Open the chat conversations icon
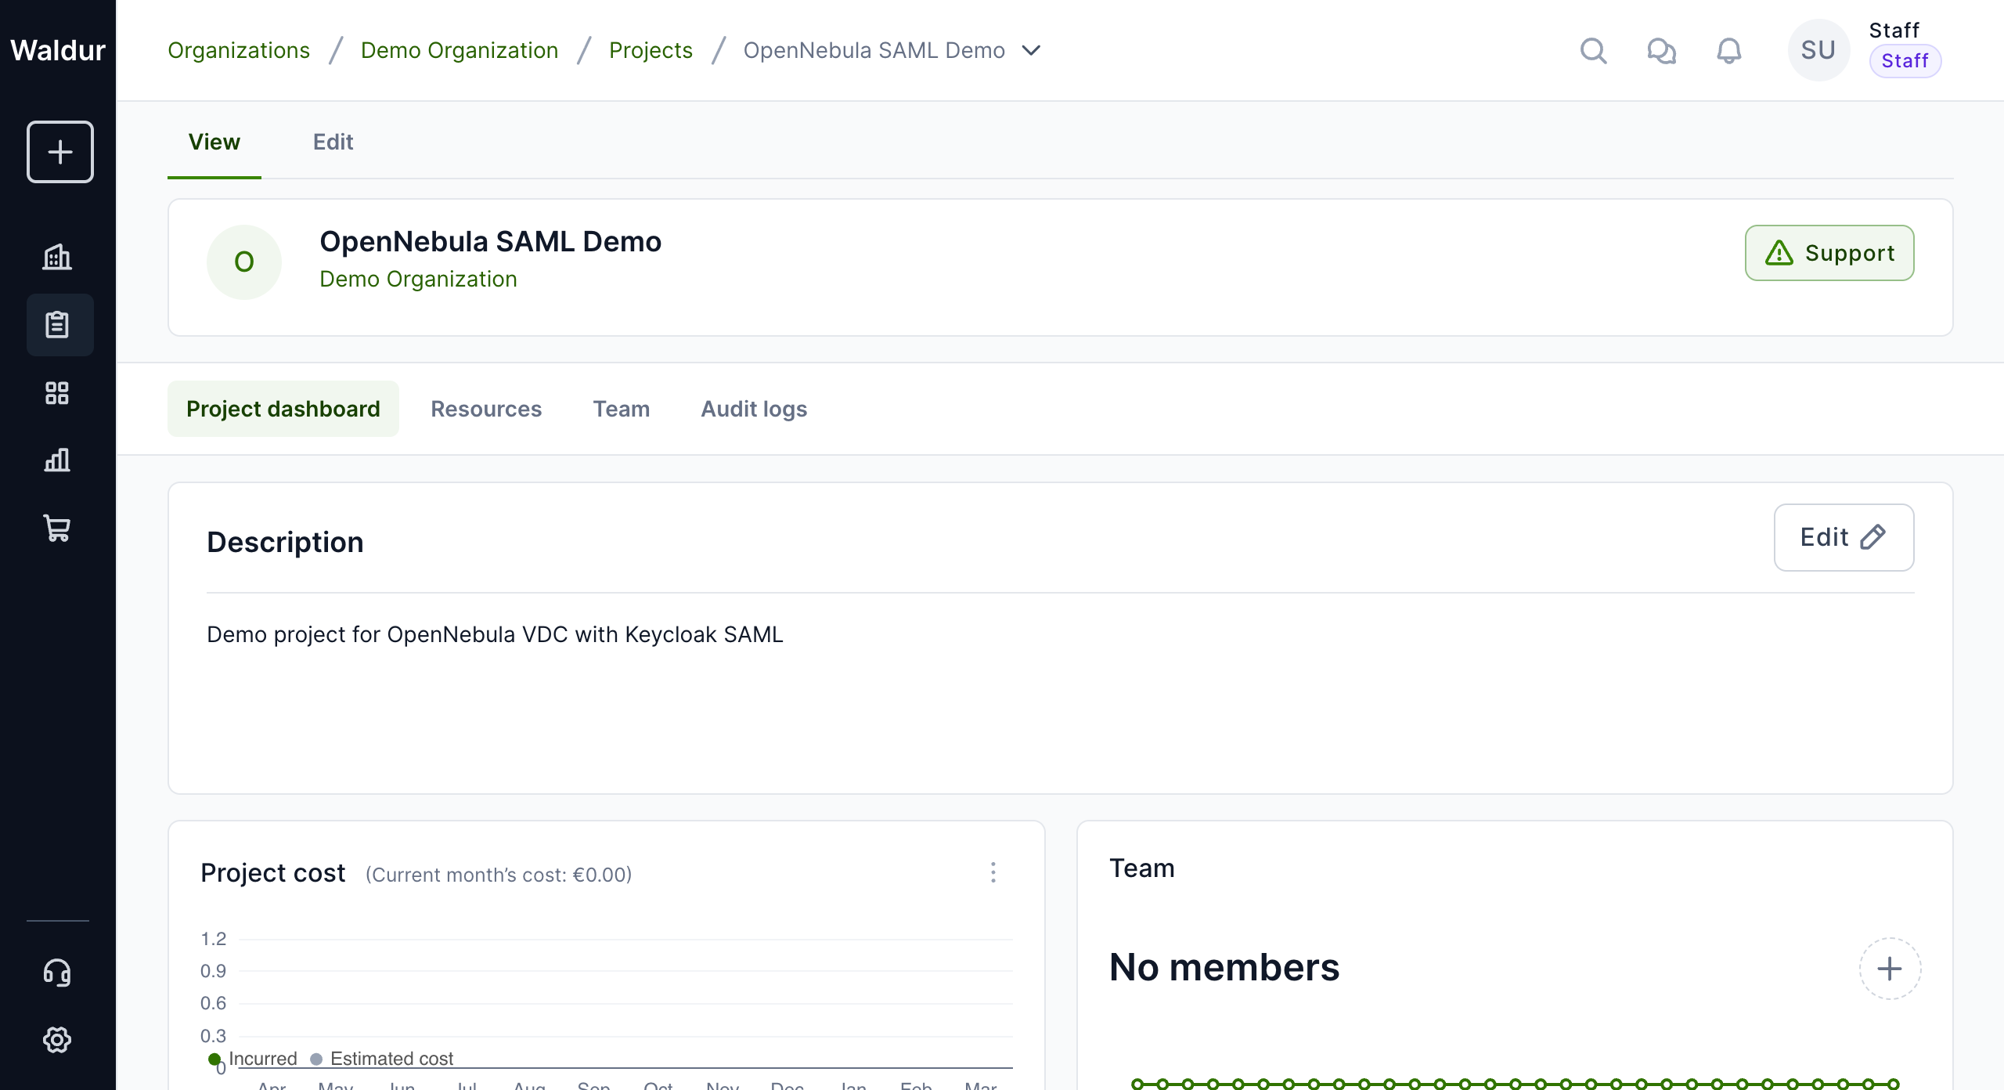2004x1090 pixels. [x=1661, y=51]
